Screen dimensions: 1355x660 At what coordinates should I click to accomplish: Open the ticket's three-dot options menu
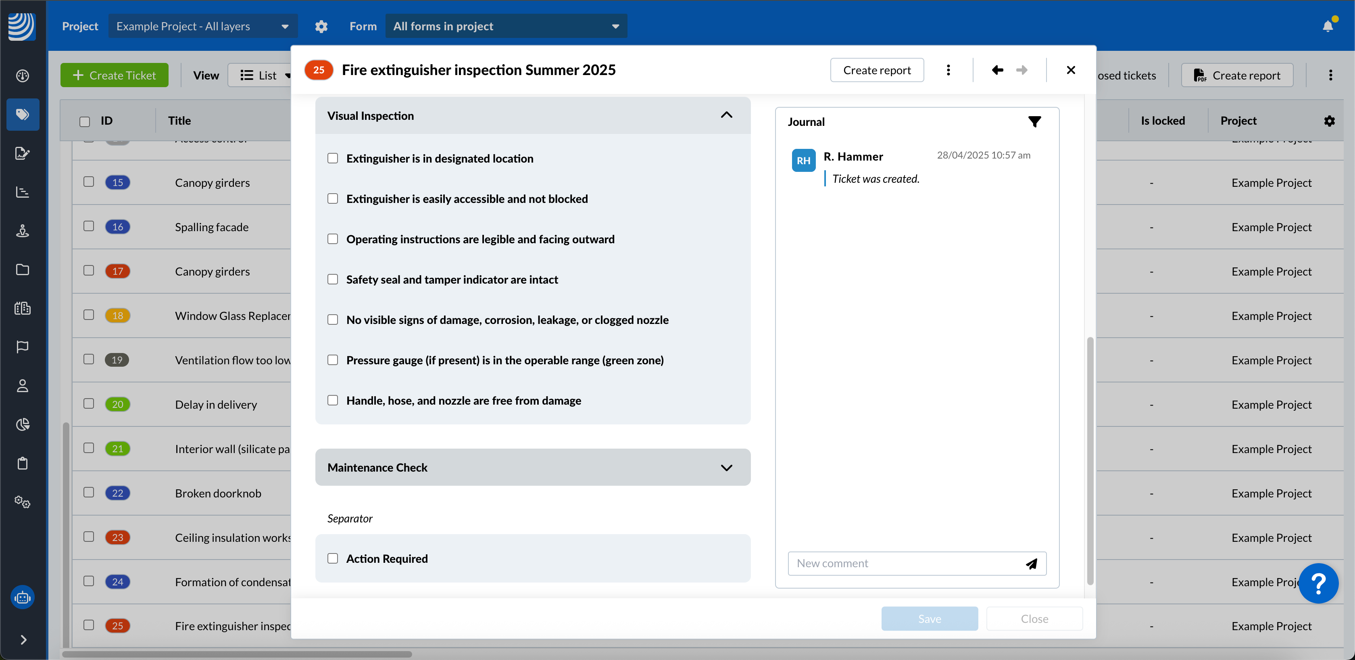[948, 70]
